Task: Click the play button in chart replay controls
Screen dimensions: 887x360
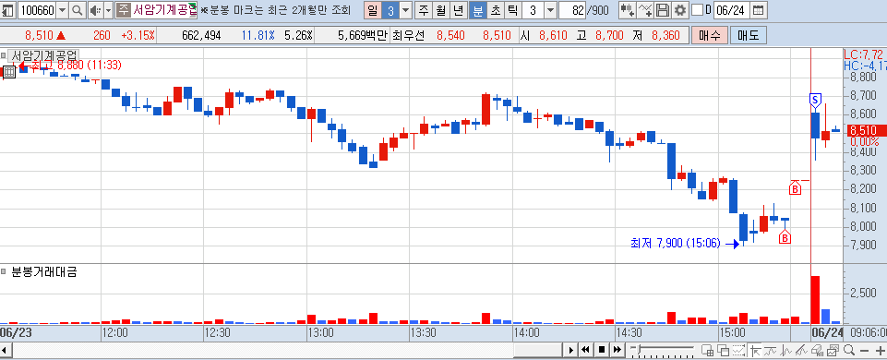Action: pos(571,349)
